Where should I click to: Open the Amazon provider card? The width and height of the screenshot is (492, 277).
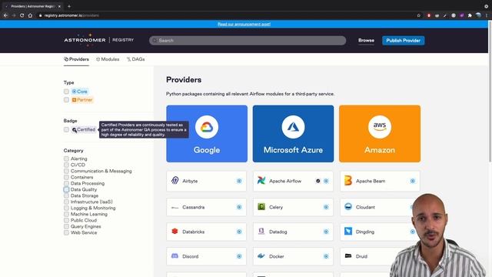(x=380, y=133)
